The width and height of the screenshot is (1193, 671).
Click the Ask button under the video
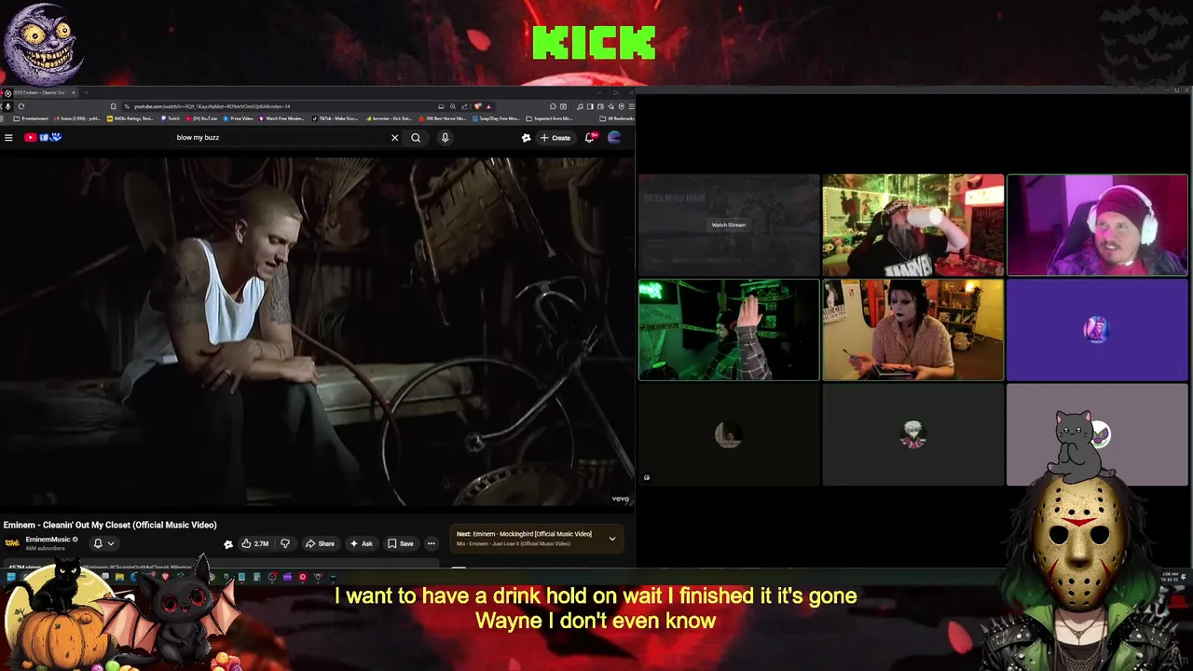click(361, 543)
